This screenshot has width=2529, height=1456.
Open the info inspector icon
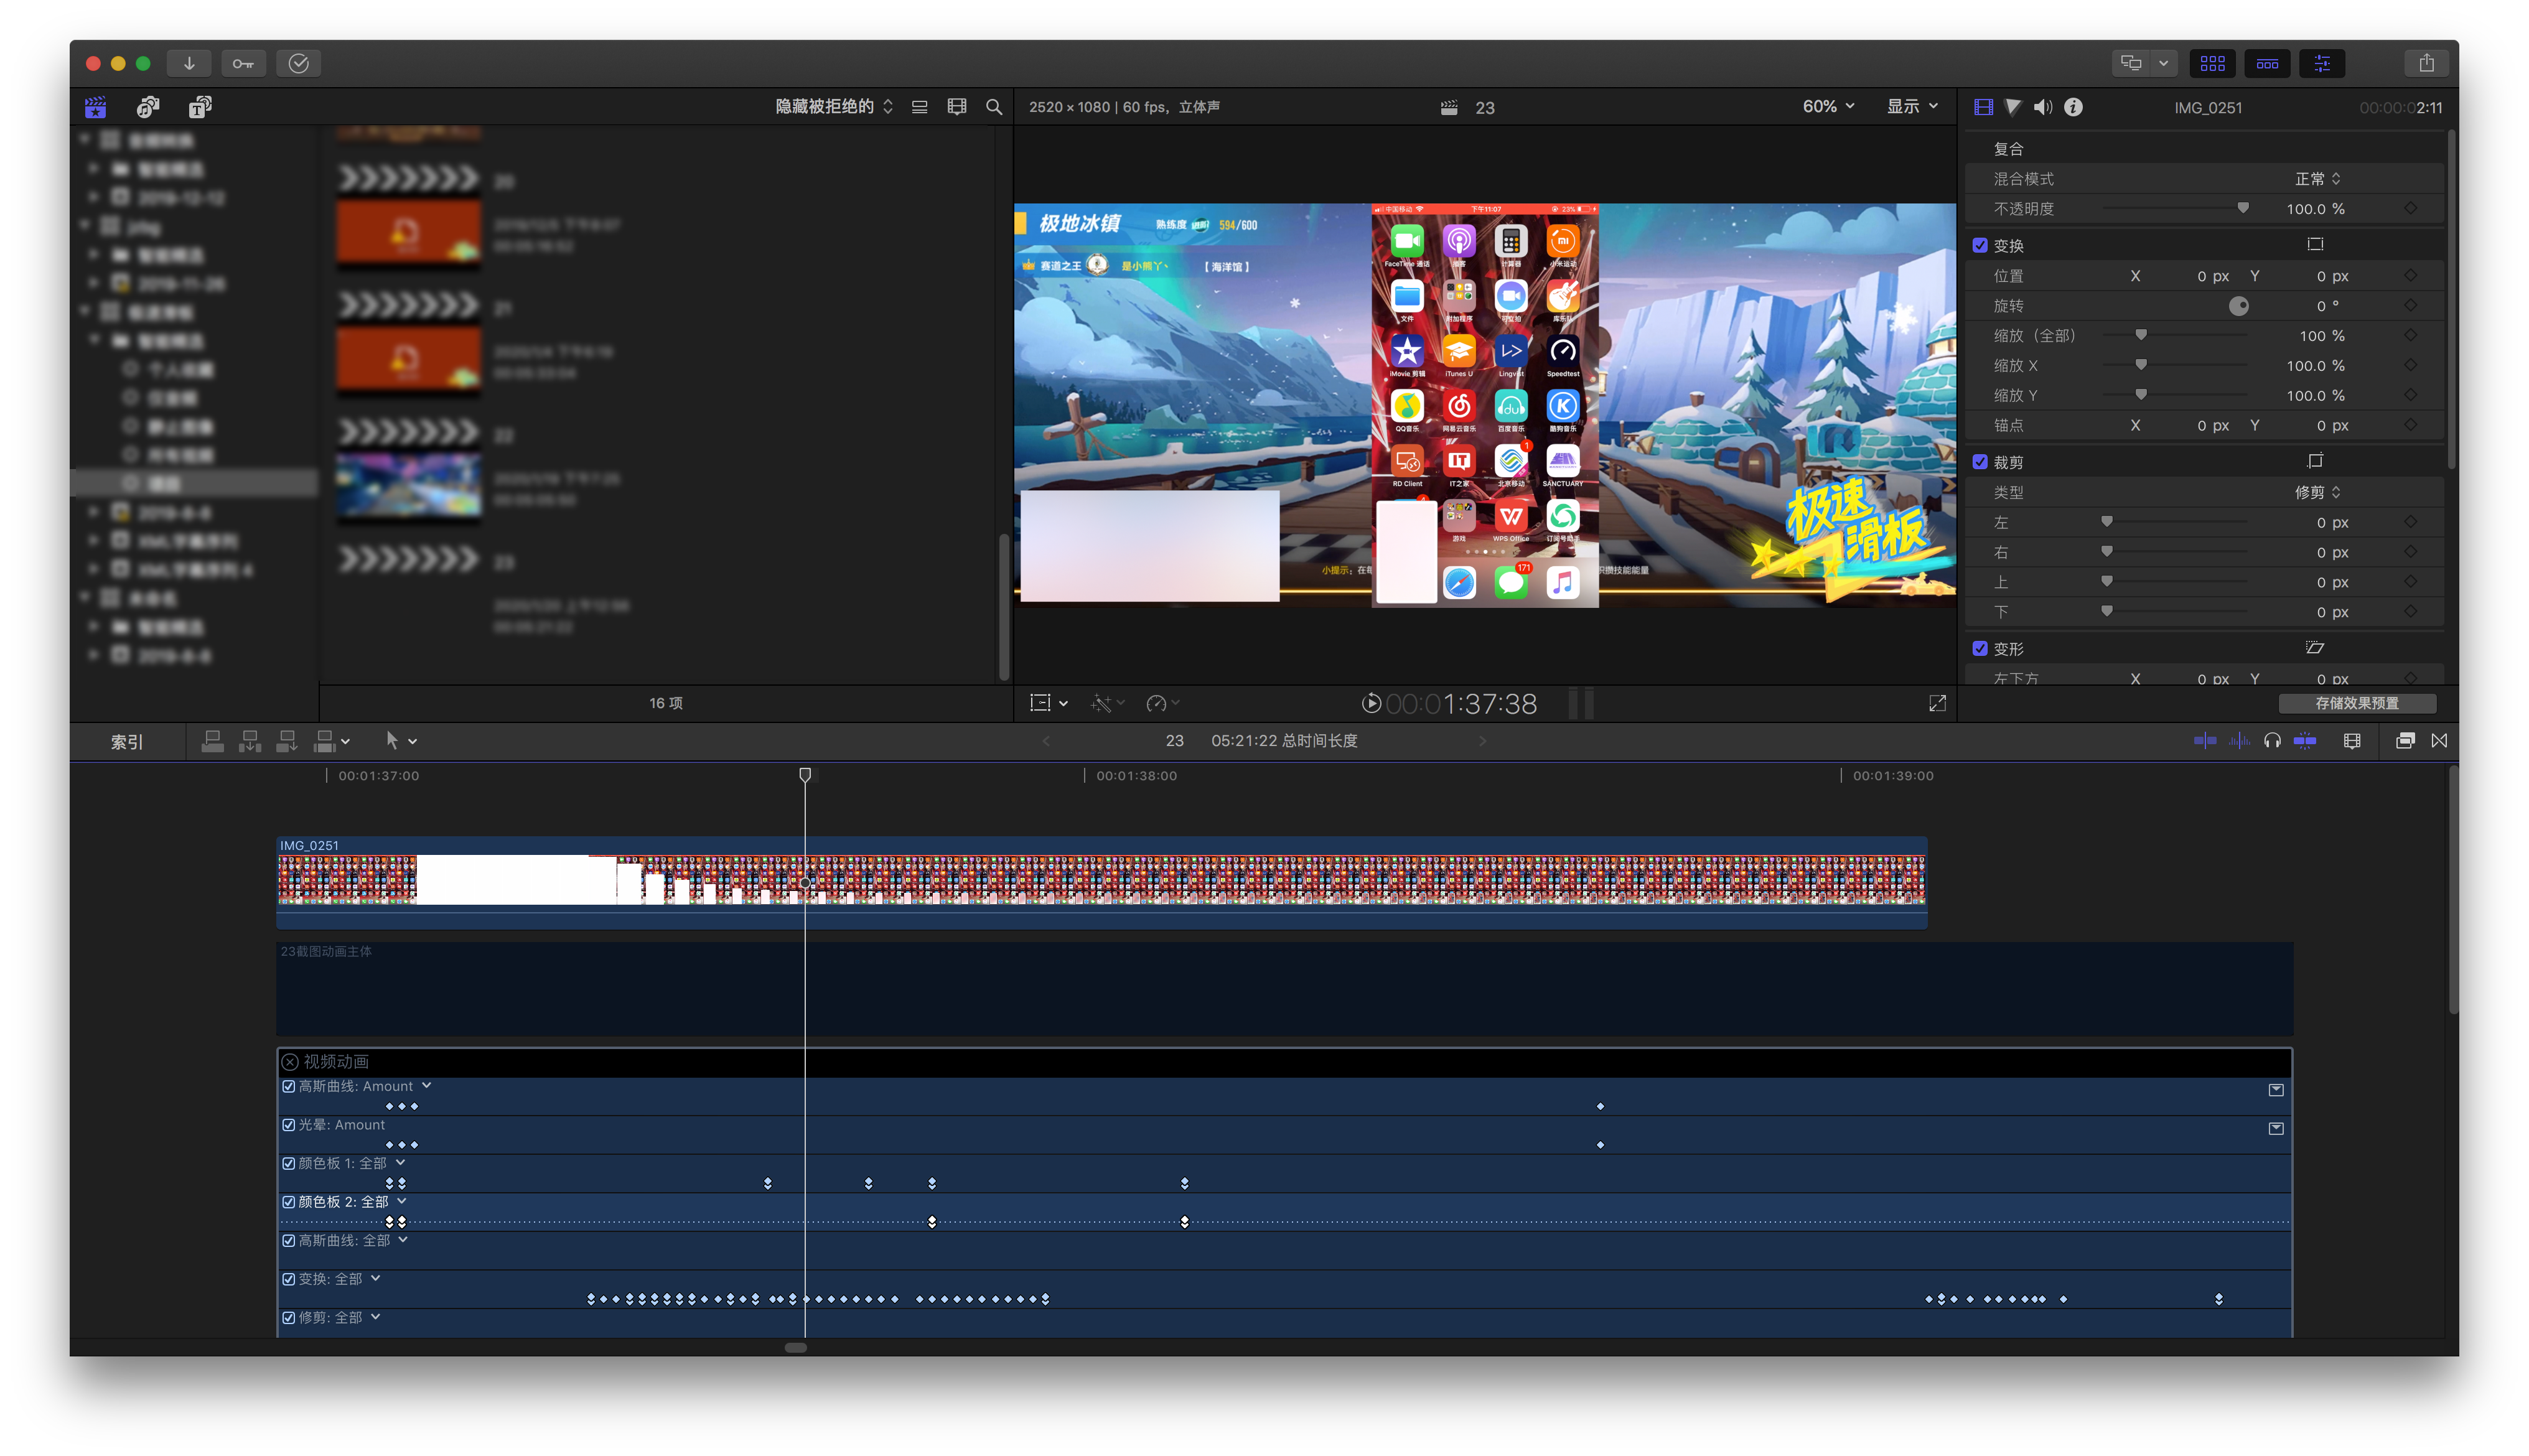(2073, 107)
